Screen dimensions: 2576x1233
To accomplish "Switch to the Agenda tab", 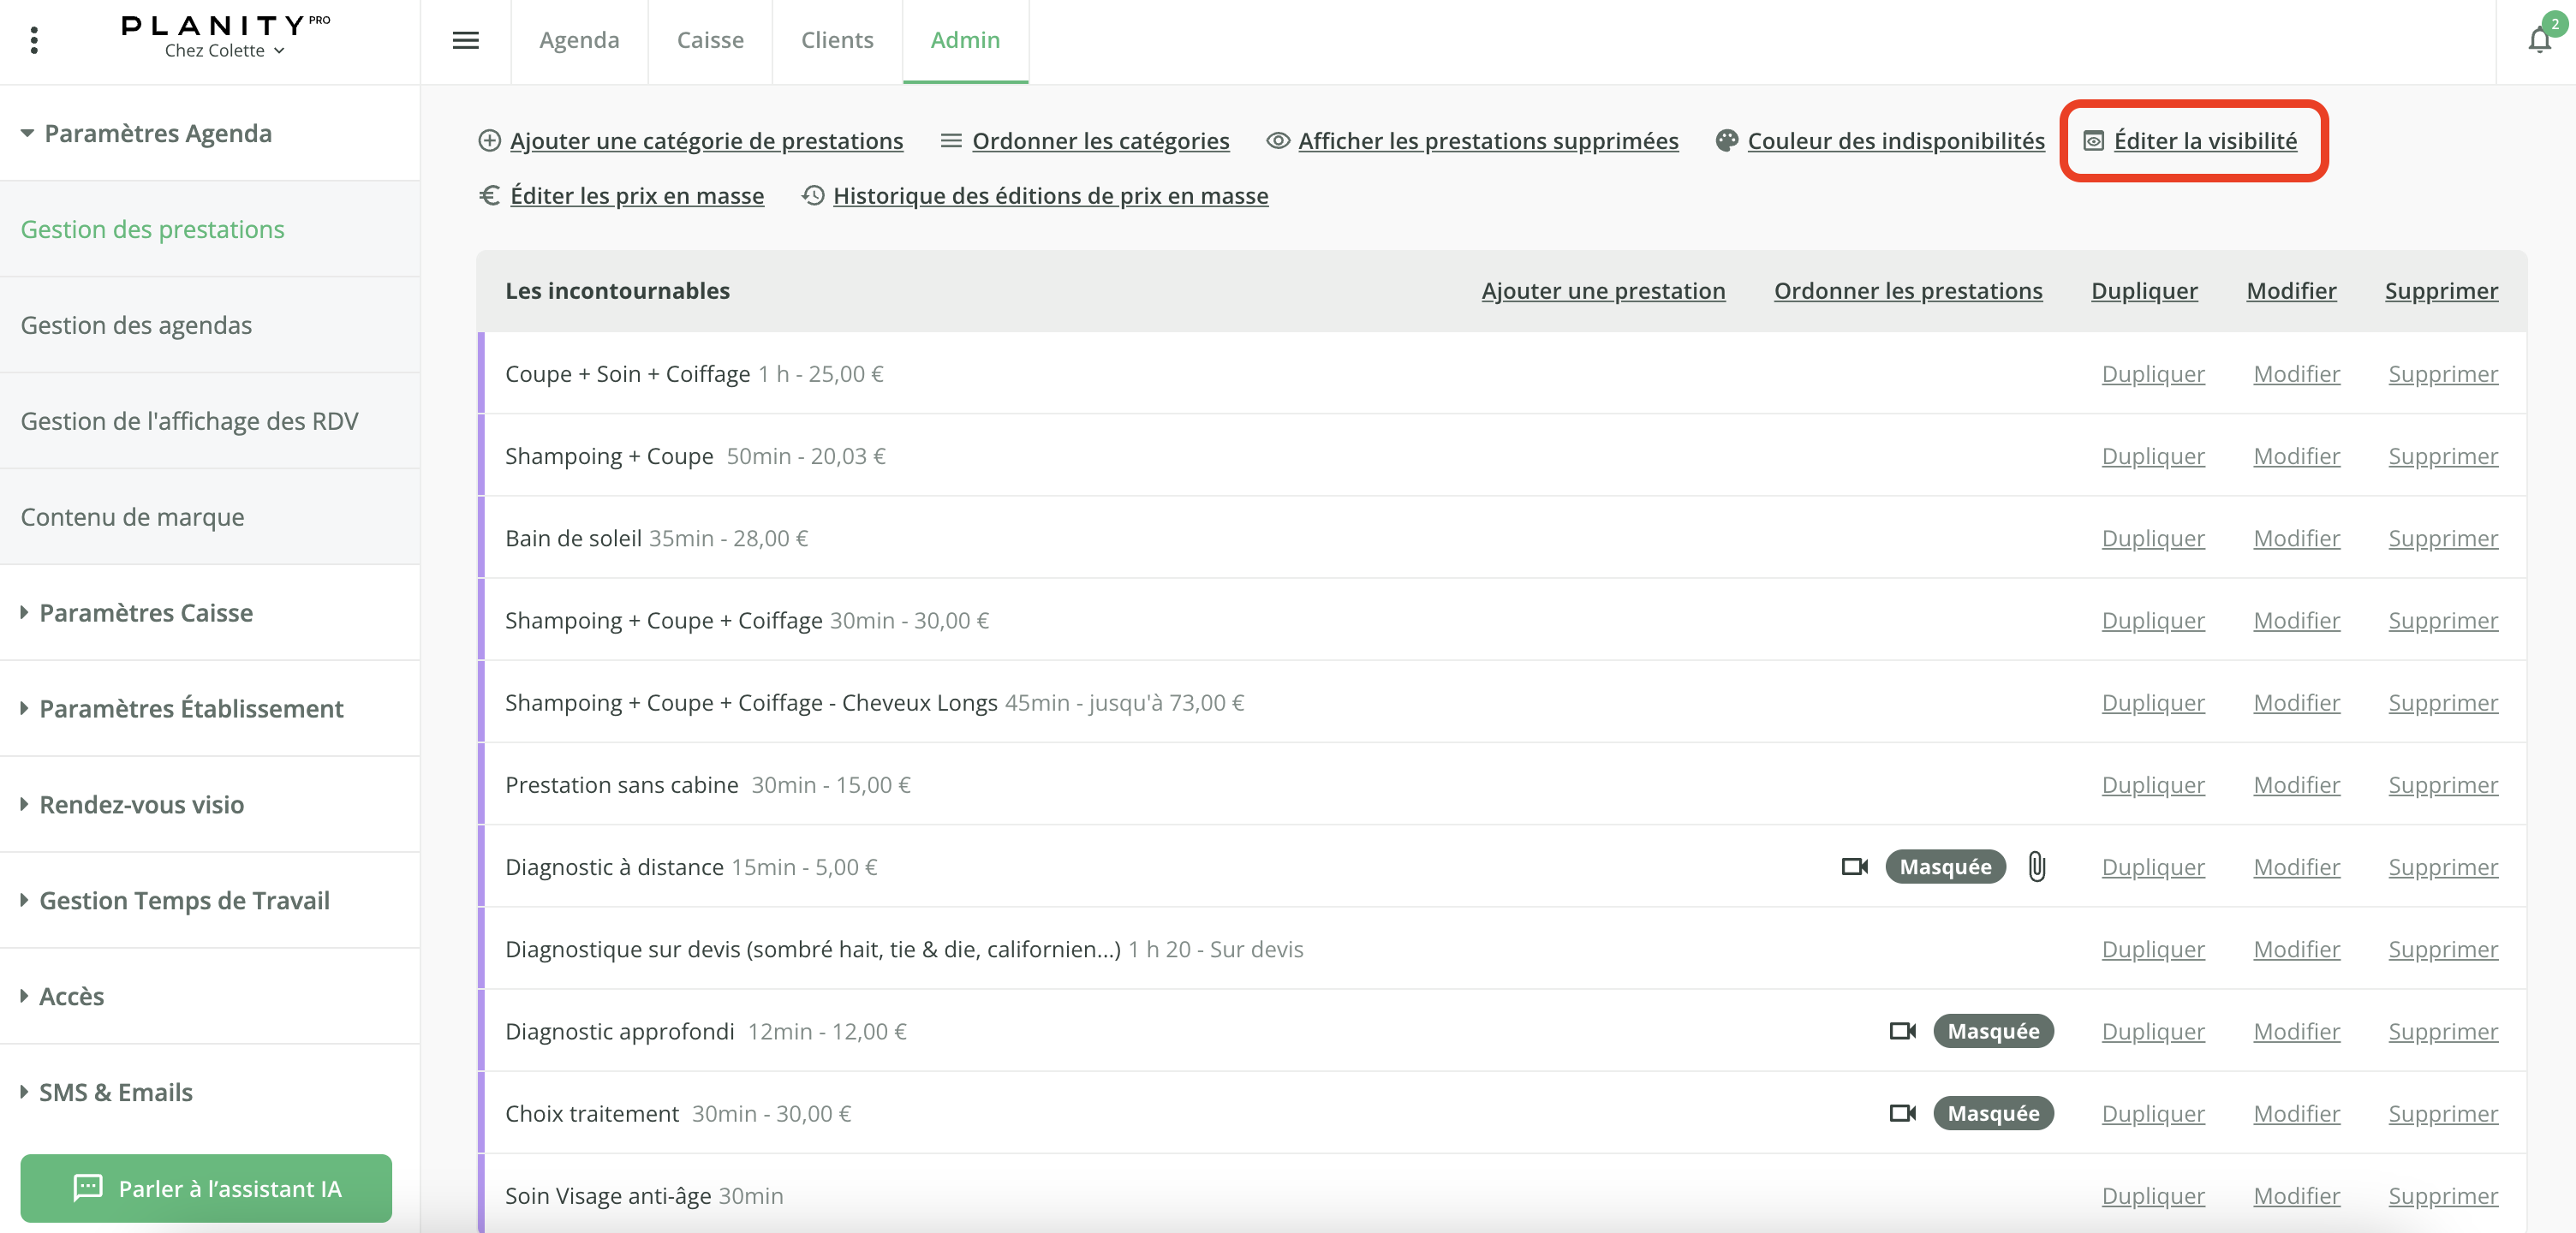I will [x=579, y=40].
